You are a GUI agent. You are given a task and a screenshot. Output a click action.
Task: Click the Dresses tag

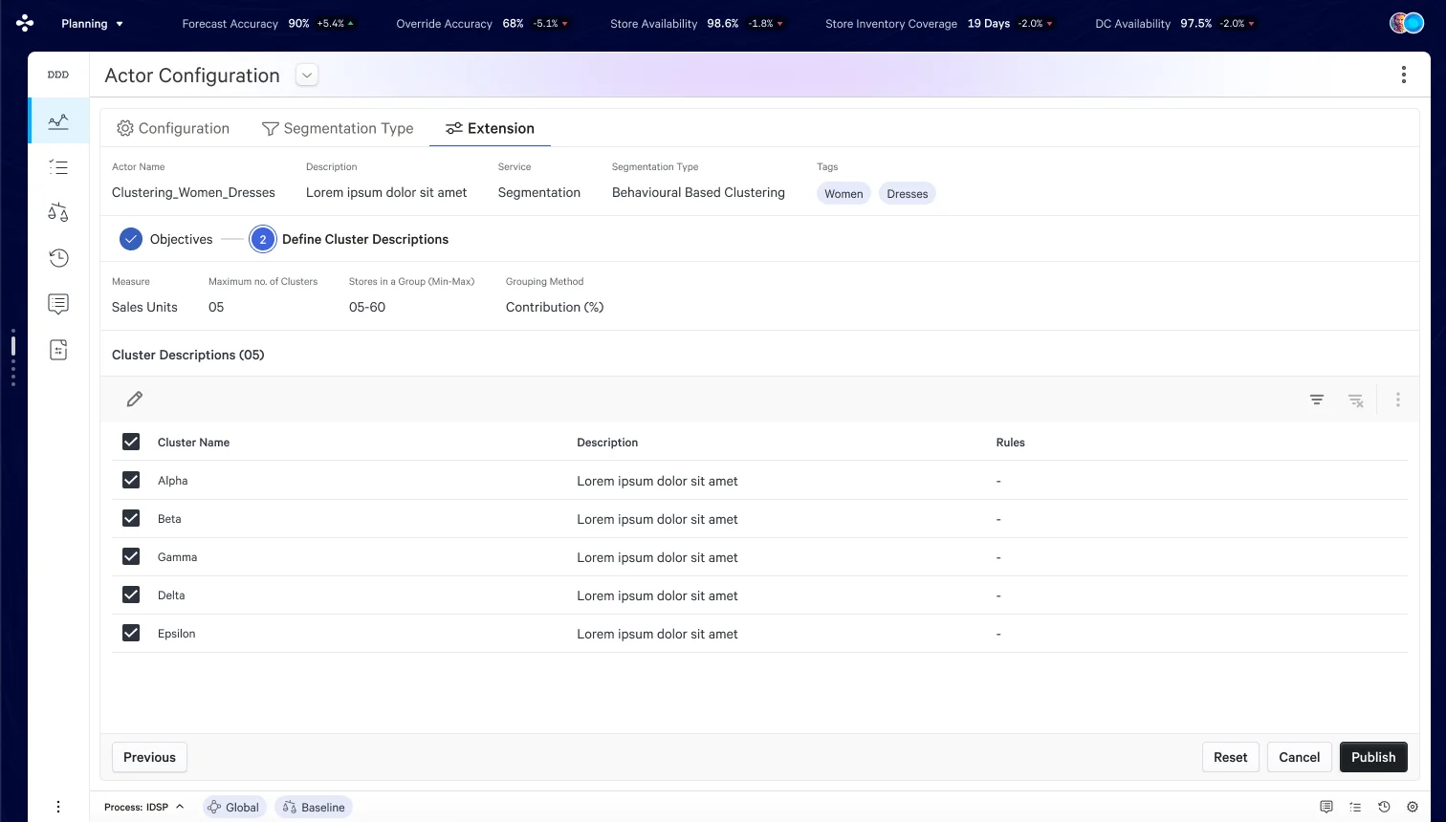[x=907, y=193]
